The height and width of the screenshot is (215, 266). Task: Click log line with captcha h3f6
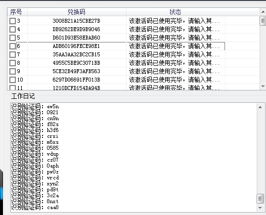pos(35,130)
